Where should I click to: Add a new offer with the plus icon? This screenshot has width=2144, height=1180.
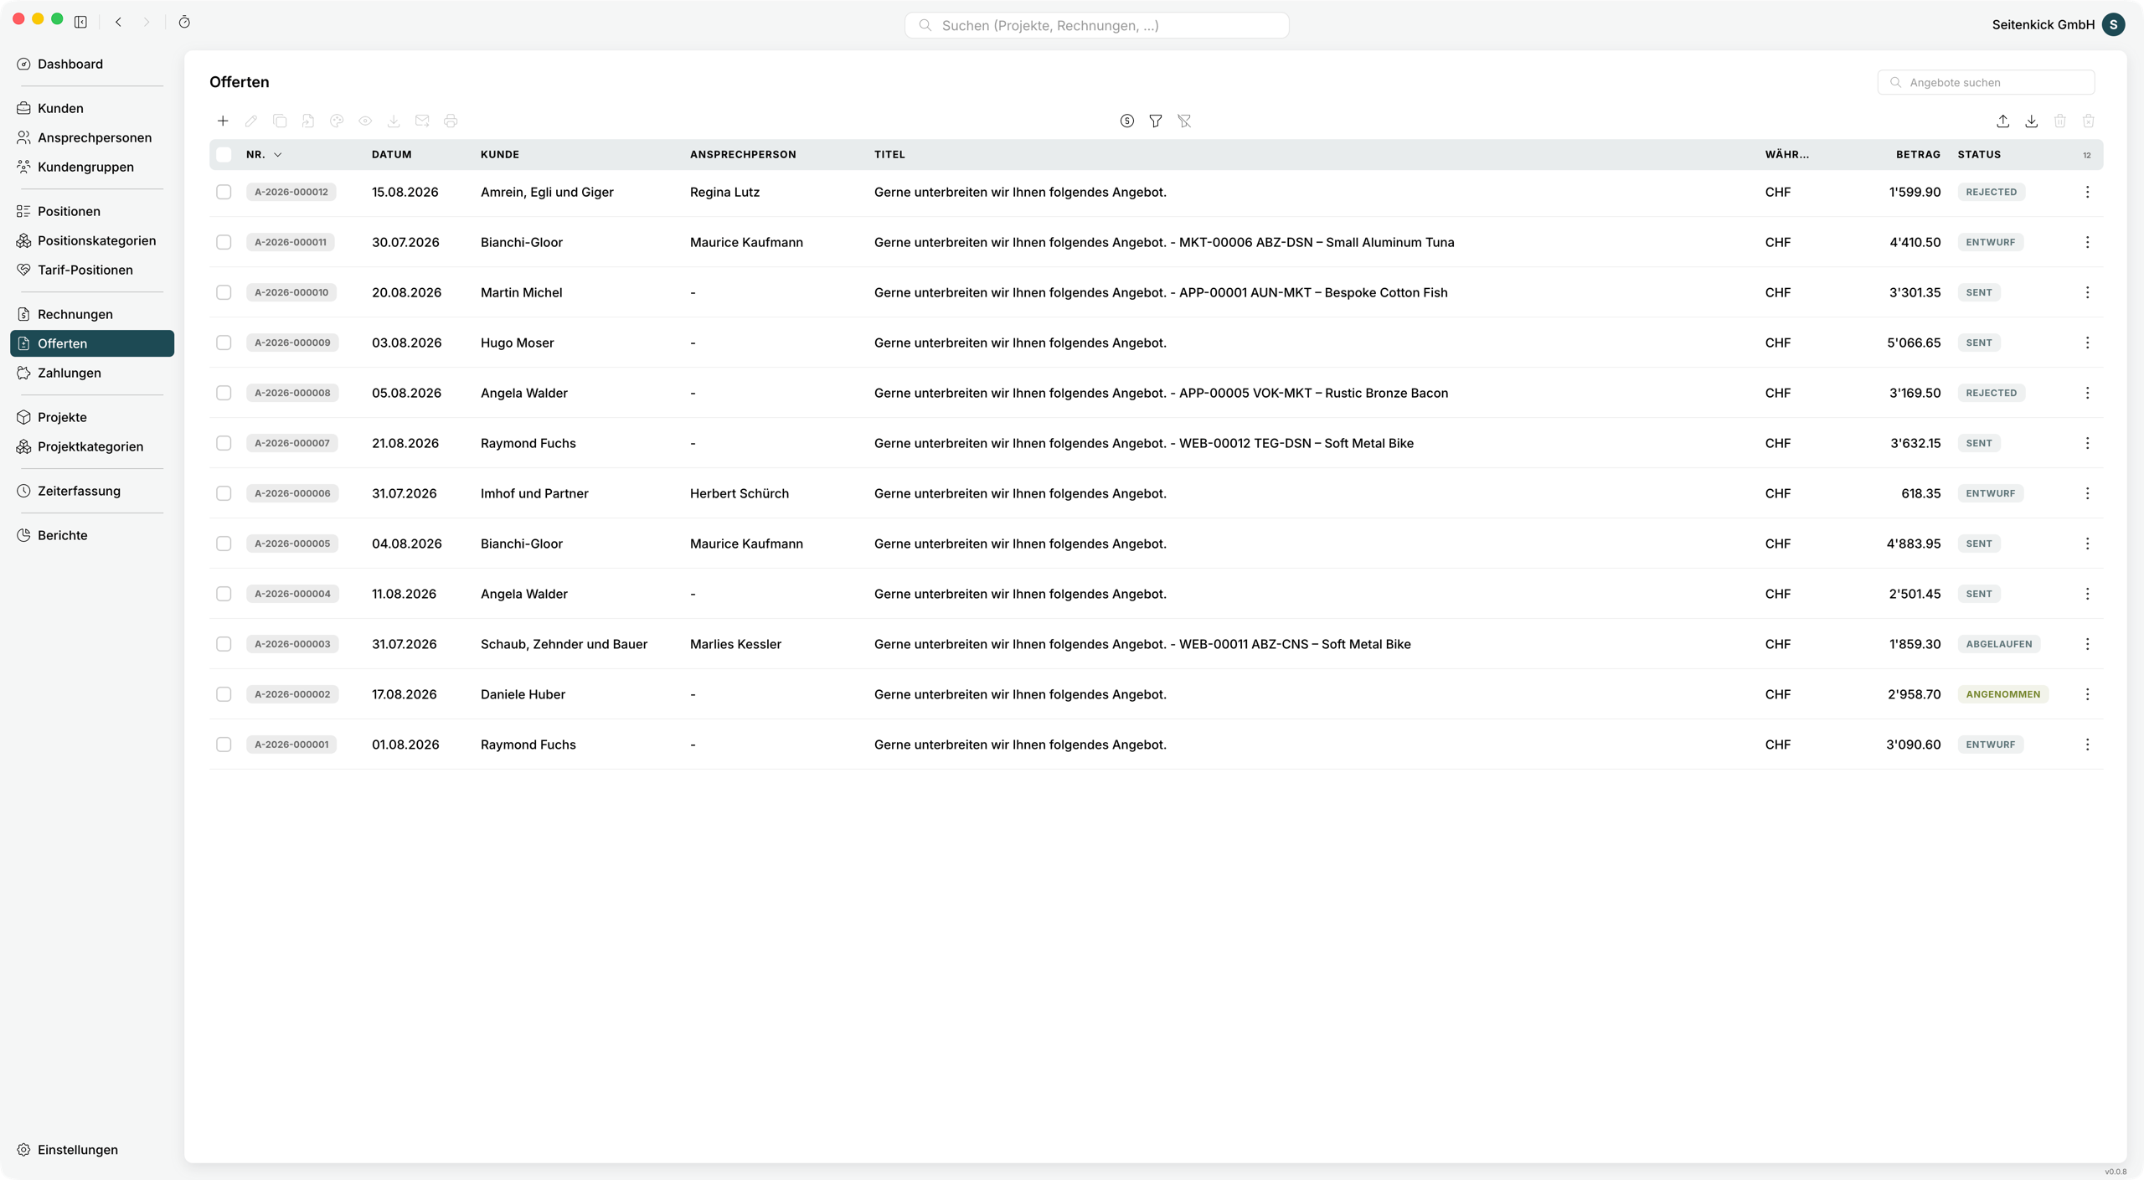223,121
